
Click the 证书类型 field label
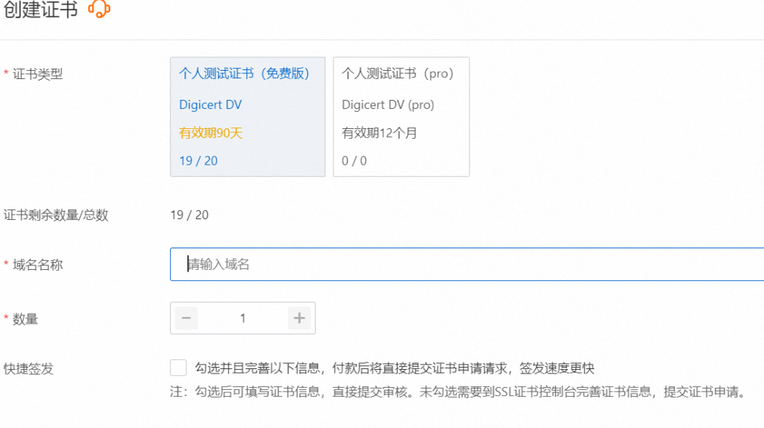(x=38, y=74)
